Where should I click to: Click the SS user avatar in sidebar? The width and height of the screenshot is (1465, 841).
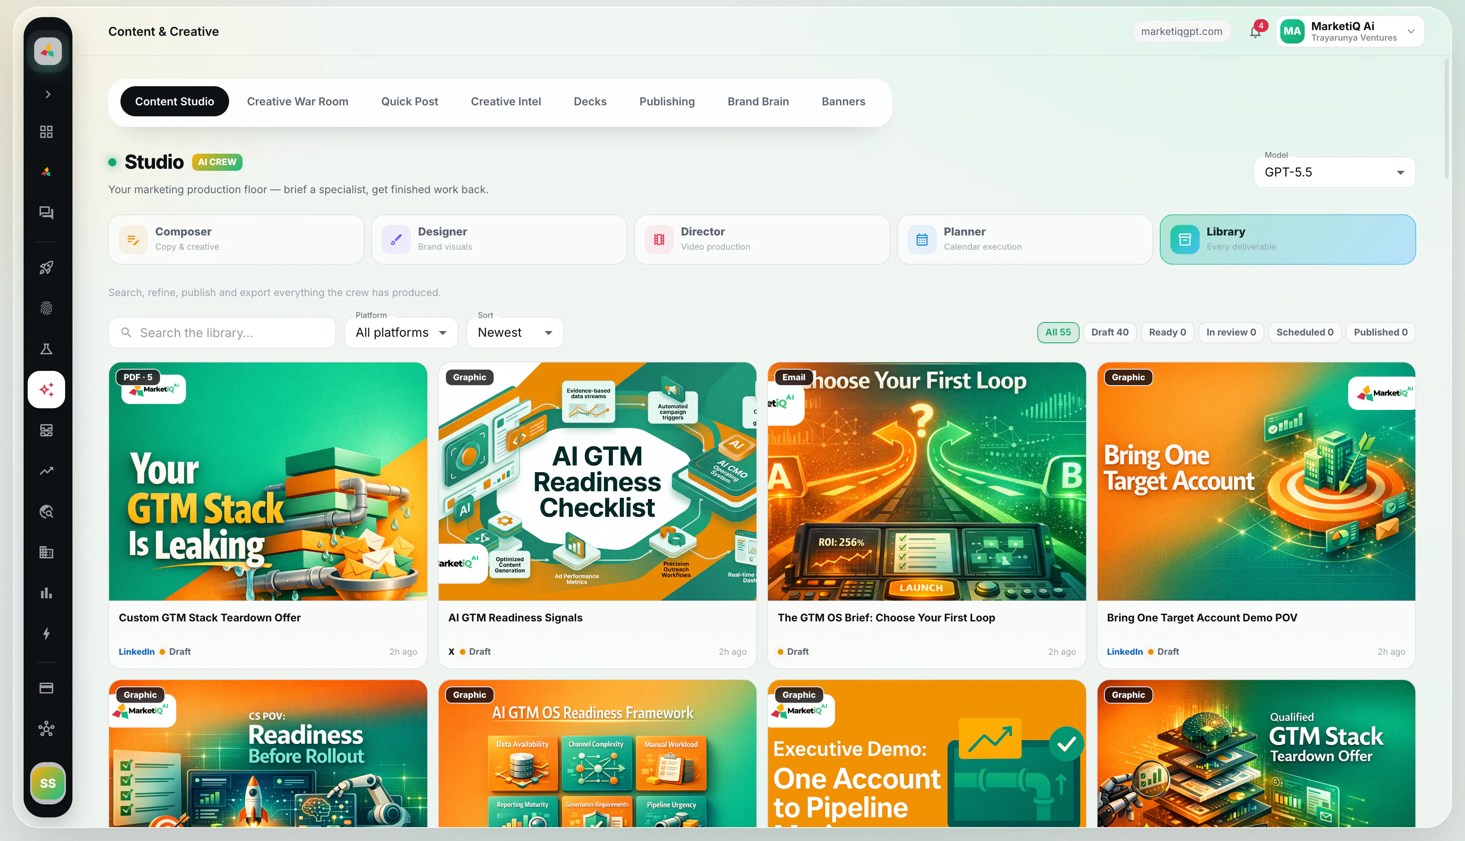[x=48, y=783]
